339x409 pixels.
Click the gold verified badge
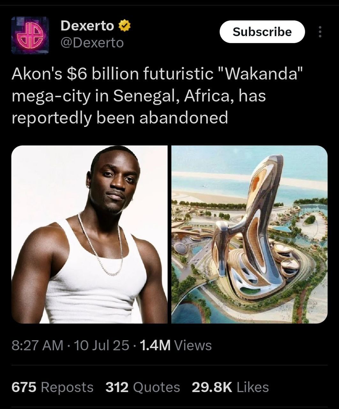[x=125, y=26]
